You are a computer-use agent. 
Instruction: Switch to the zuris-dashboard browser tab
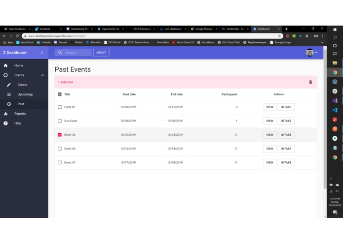[x=173, y=29]
